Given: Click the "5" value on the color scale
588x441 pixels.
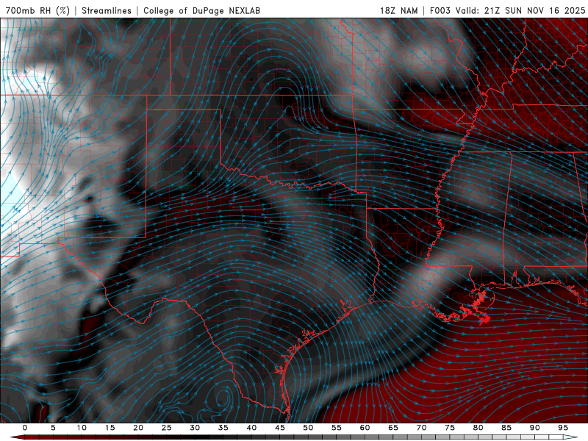Looking at the screenshot, I should tap(53, 428).
